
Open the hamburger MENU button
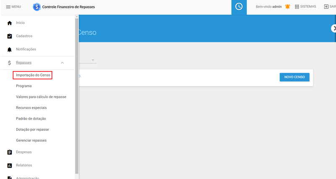[x=13, y=7]
